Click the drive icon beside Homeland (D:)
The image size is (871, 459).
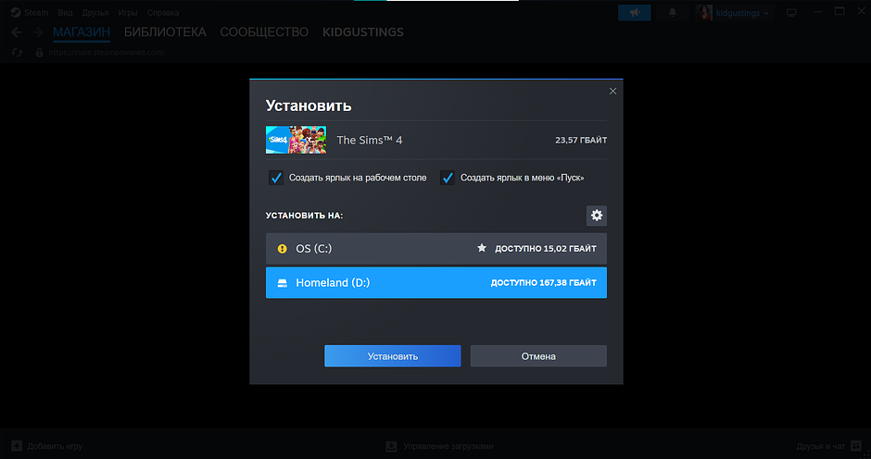283,283
